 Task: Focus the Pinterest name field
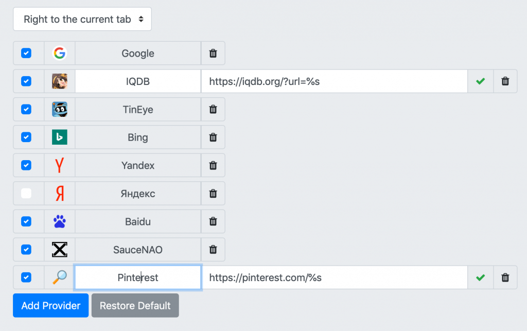tap(138, 277)
